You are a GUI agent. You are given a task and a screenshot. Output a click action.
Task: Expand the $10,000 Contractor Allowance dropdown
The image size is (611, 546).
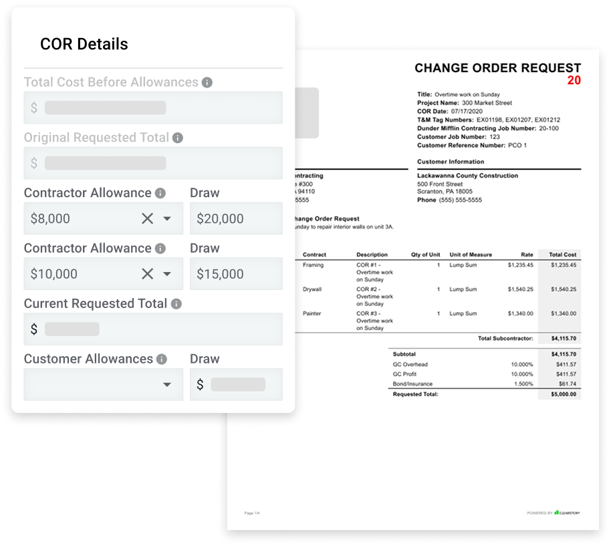pyautogui.click(x=167, y=274)
